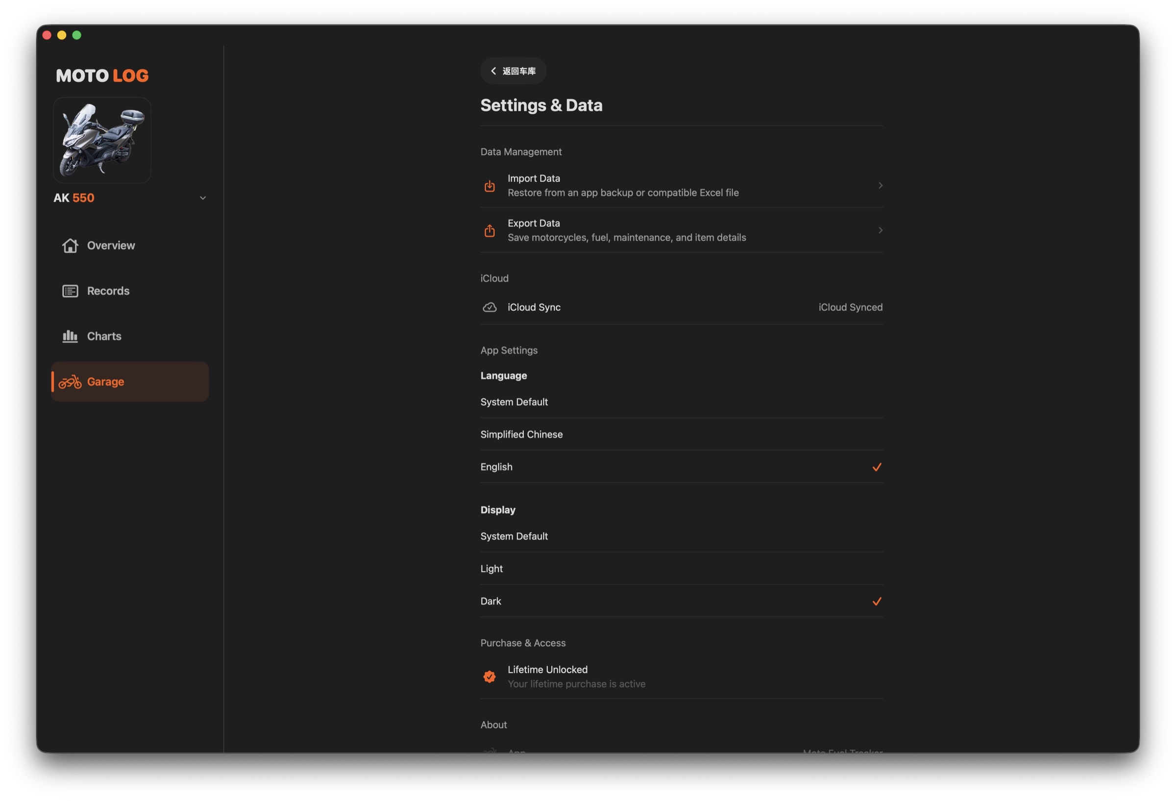Viewport: 1176px width, 801px height.
Task: Switch to the Records section
Action: (x=130, y=291)
